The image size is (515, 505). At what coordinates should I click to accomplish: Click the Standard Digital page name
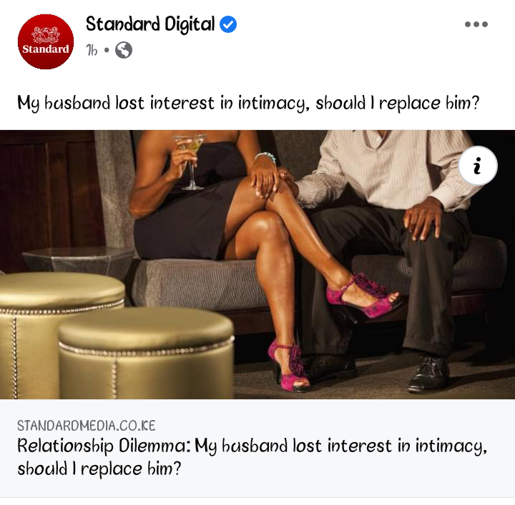point(150,24)
